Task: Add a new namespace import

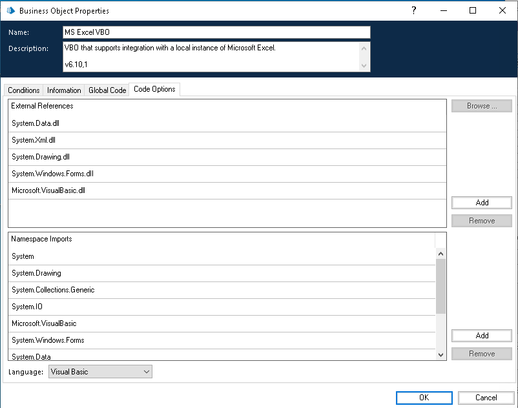Action: click(482, 336)
